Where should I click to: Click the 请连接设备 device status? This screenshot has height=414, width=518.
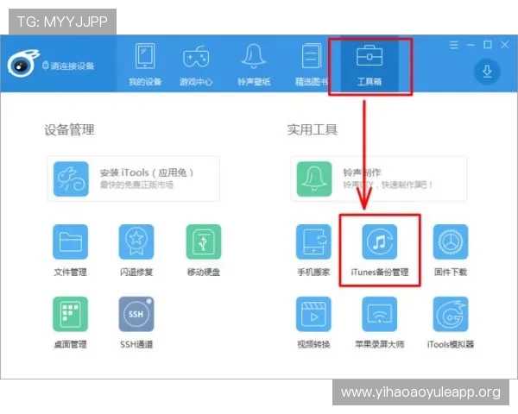(x=68, y=66)
